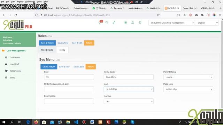Click Roles Save & Edit button
Image resolution: width=223 pixels, height=125 pixels.
click(77, 43)
